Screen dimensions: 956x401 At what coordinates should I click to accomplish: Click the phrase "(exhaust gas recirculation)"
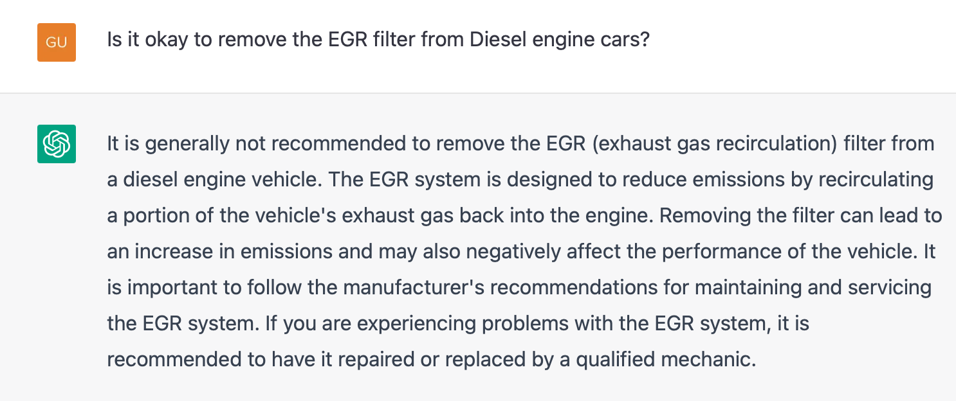click(710, 143)
